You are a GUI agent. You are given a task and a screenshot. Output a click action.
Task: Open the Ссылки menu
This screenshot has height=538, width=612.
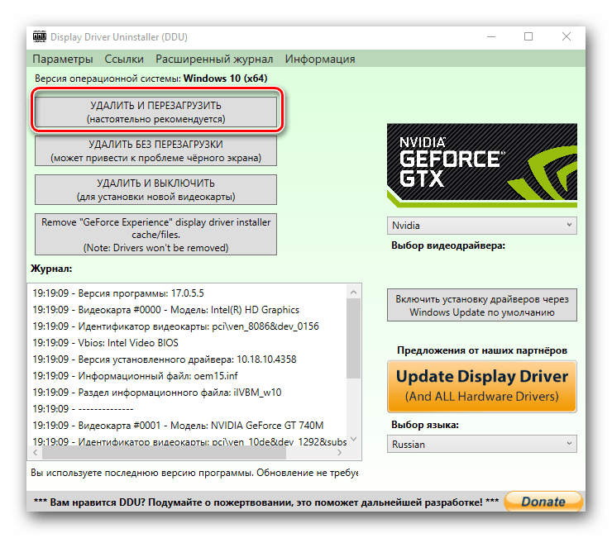click(124, 59)
